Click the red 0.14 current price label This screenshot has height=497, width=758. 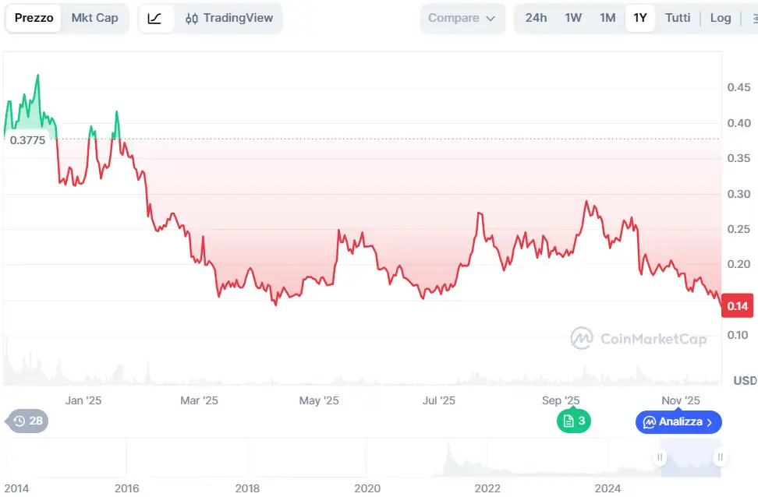pyautogui.click(x=738, y=306)
